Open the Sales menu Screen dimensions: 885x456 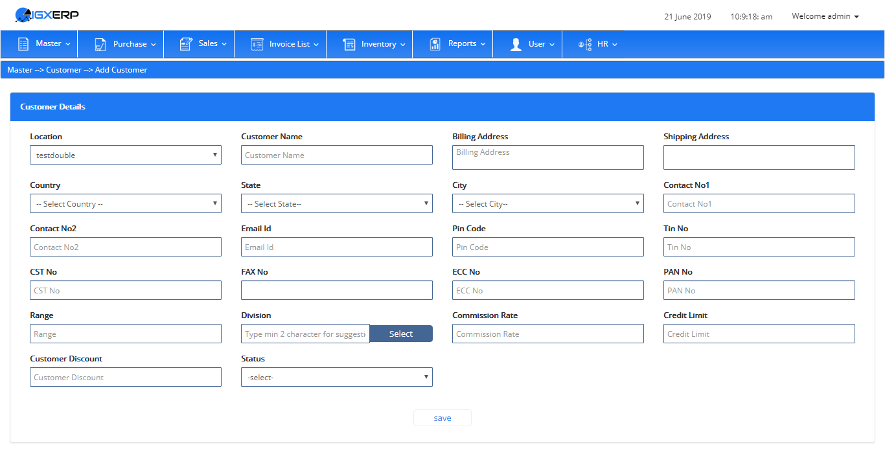[x=199, y=44]
